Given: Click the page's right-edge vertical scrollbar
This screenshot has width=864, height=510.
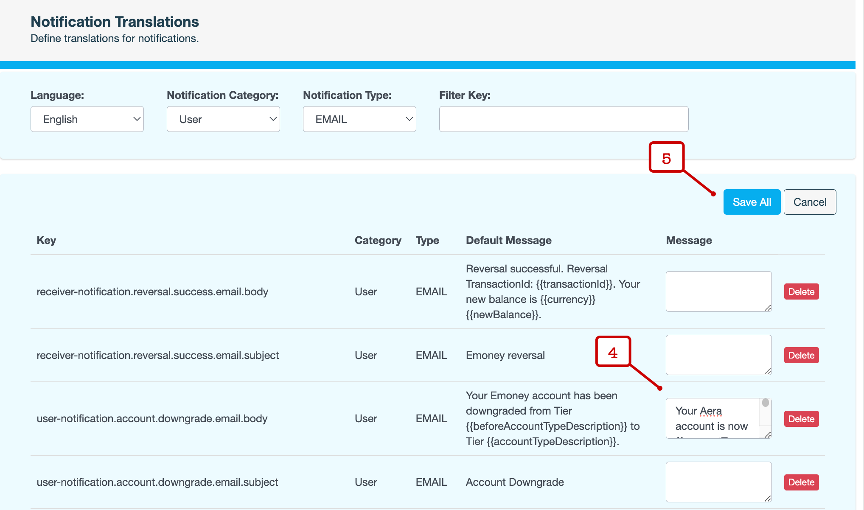Looking at the screenshot, I should coord(860,255).
